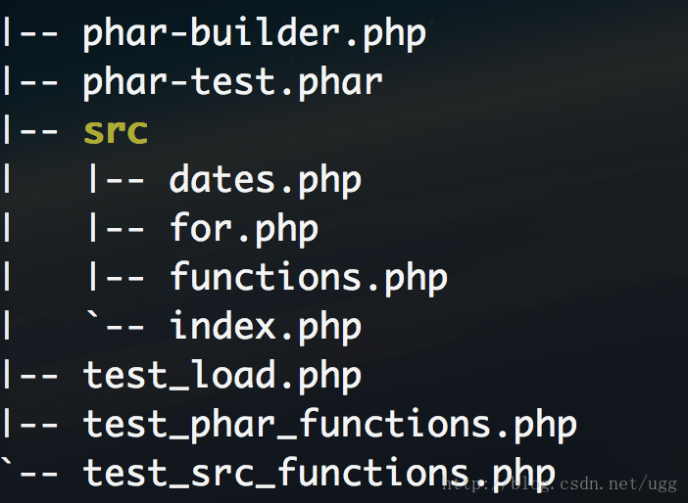Image resolution: width=688 pixels, height=503 pixels.
Task: Click the branch connector before for.php
Action: (117, 228)
